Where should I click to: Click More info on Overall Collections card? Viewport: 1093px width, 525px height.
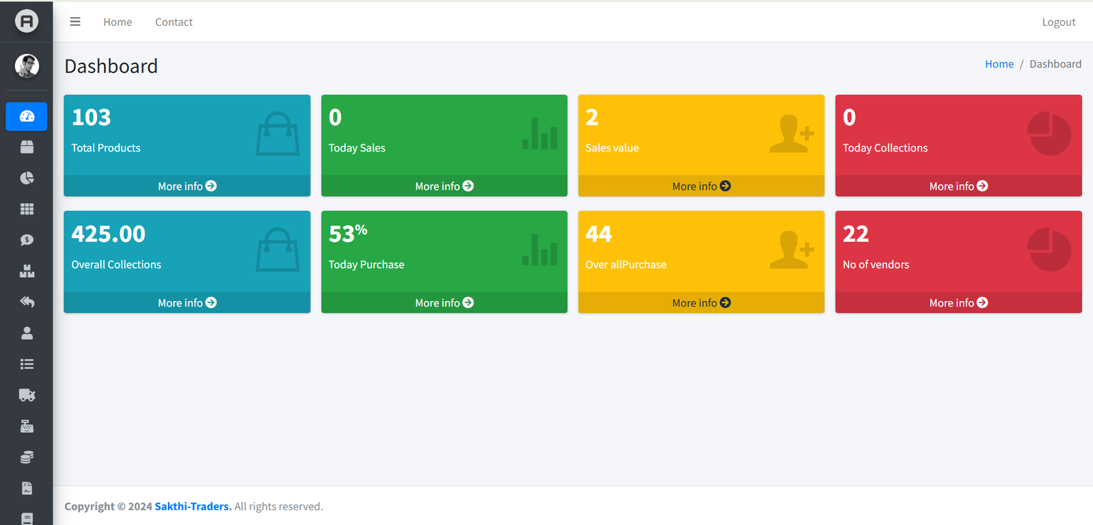(x=187, y=302)
